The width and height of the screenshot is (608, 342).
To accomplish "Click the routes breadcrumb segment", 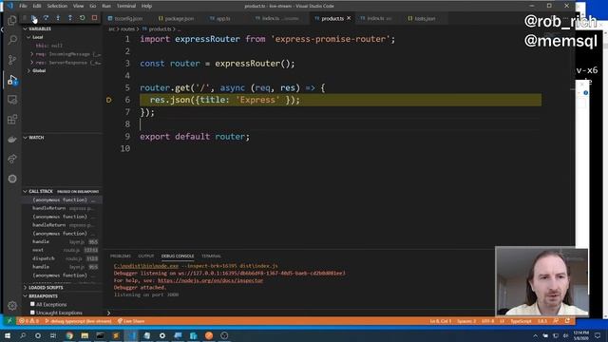I will (127, 29).
